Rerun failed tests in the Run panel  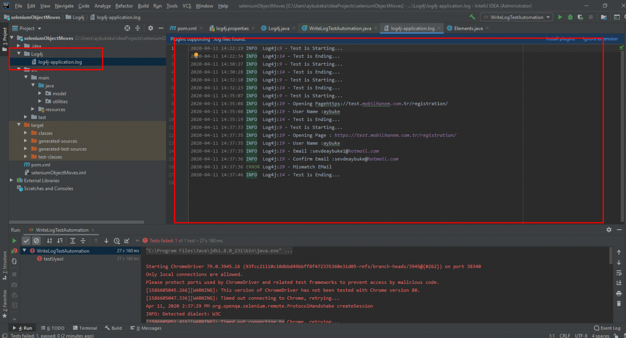point(14,251)
